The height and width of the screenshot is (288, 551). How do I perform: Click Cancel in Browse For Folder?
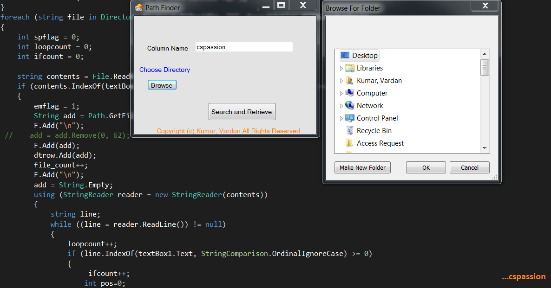tap(470, 168)
